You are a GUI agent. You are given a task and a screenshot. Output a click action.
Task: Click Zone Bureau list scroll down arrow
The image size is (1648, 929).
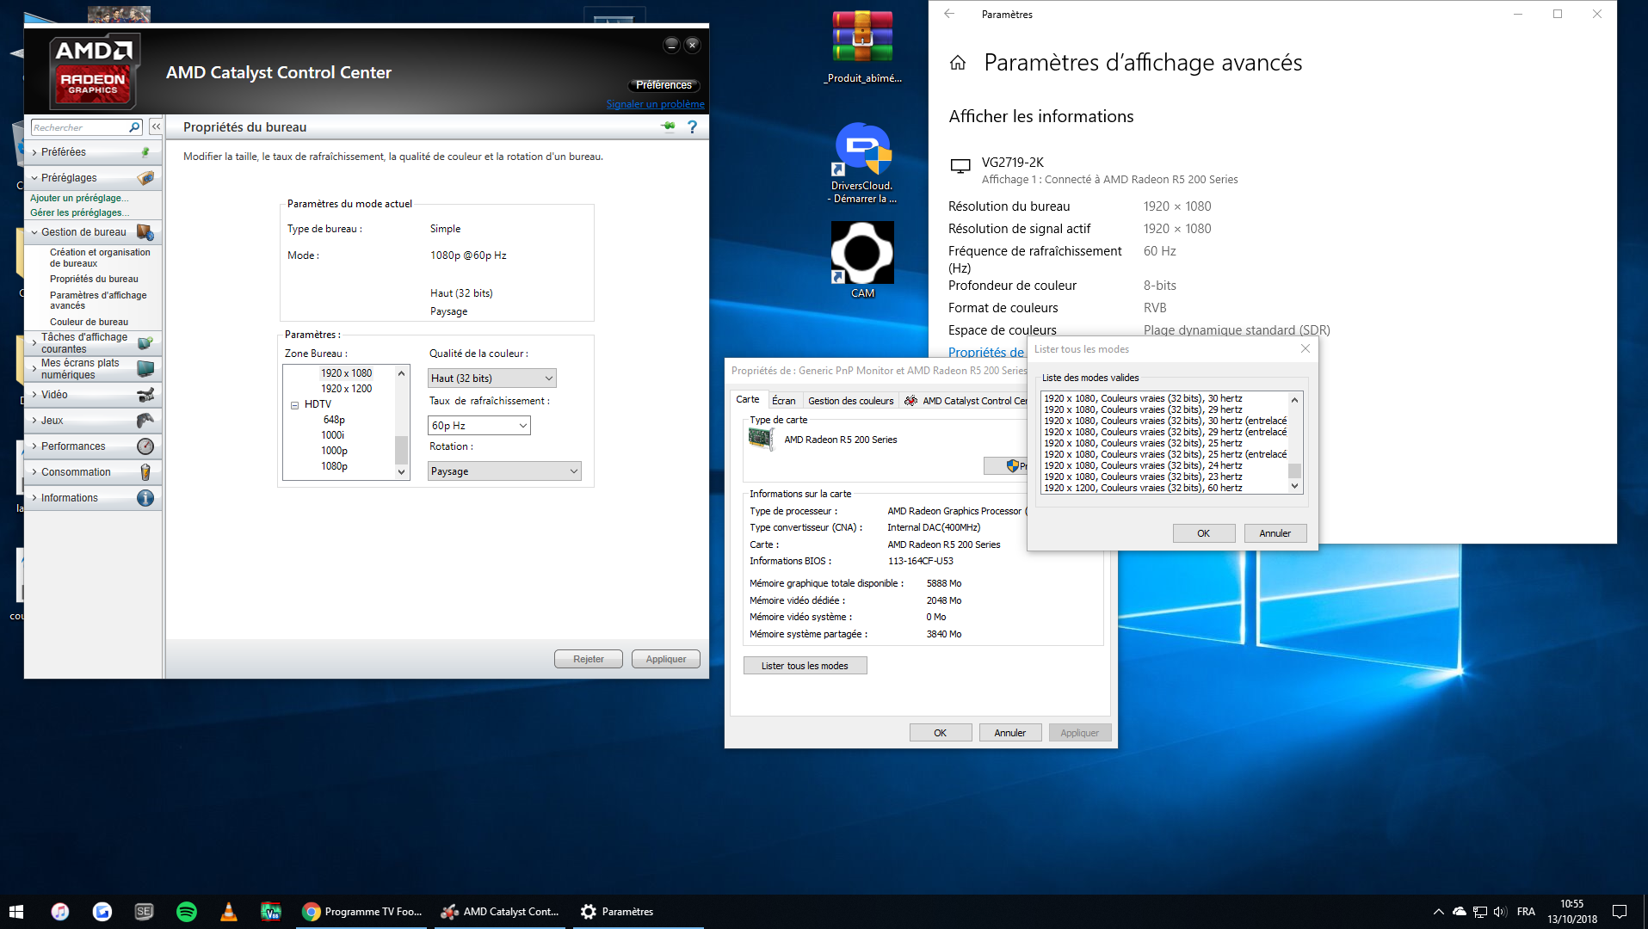pos(401,472)
